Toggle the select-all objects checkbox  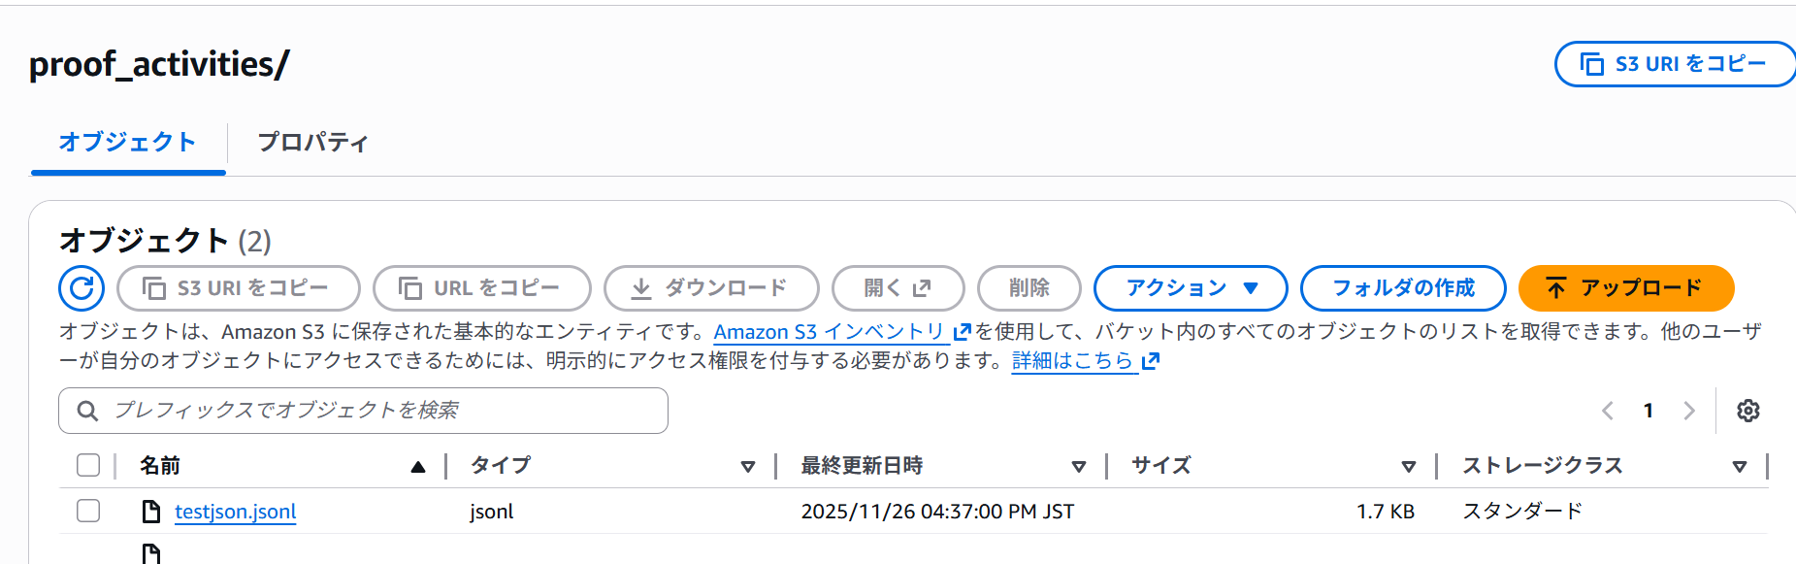coord(88,466)
